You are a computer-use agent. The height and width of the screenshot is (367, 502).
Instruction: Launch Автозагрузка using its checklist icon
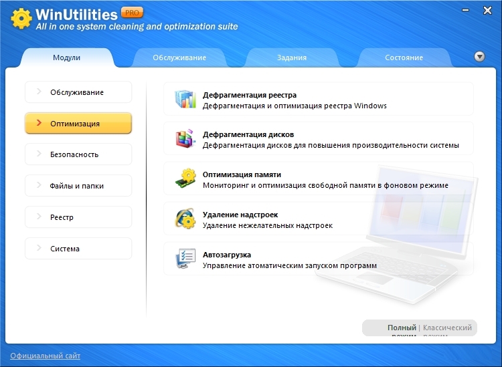[x=185, y=259]
